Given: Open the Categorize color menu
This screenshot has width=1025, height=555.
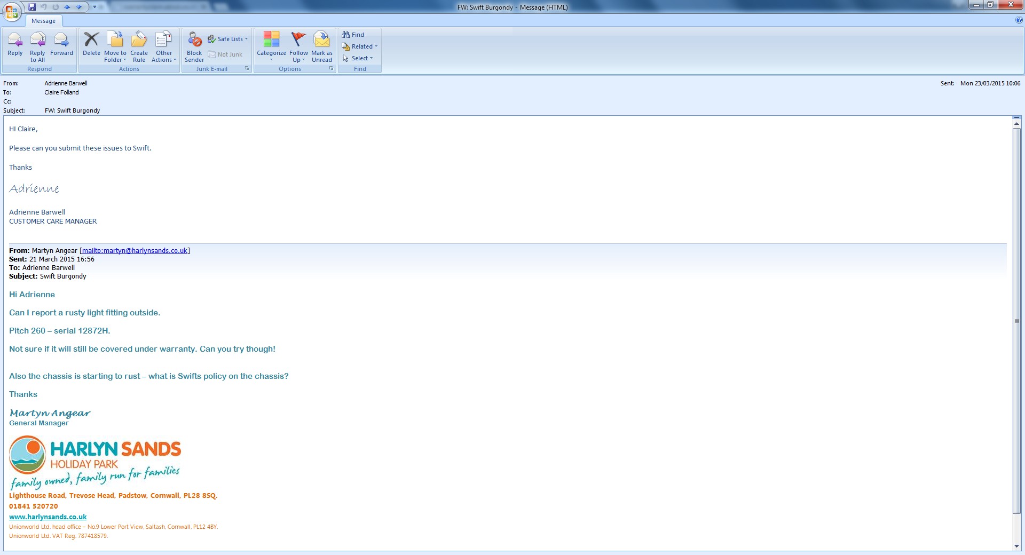Looking at the screenshot, I should coord(271,47).
